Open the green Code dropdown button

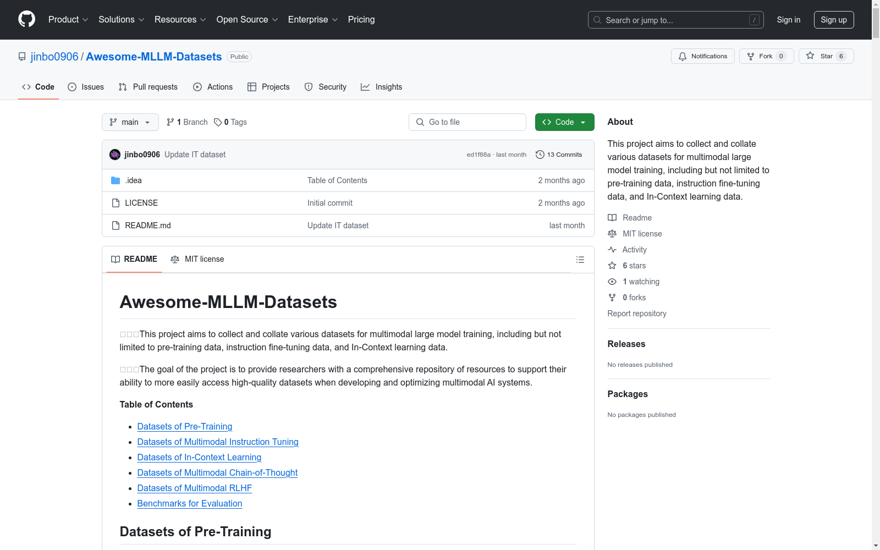[564, 122]
